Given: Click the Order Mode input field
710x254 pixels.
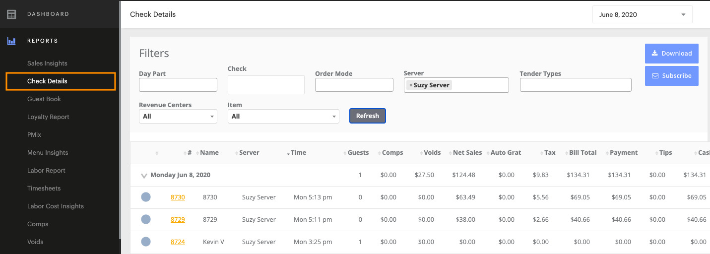Looking at the screenshot, I should (354, 85).
